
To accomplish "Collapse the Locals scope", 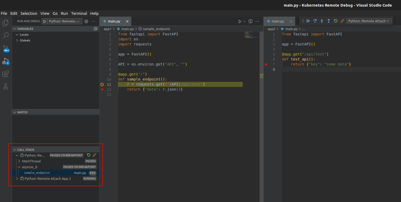I will tap(17, 35).
